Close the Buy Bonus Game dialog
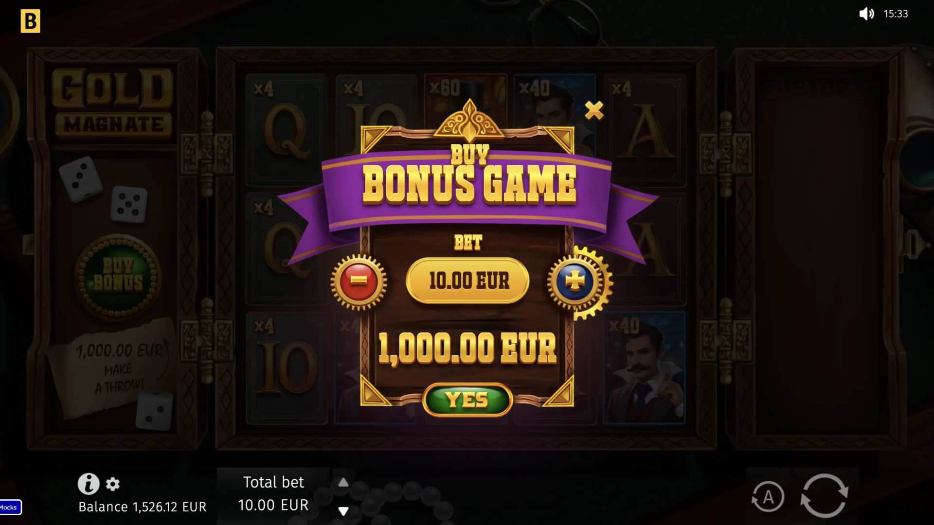This screenshot has width=934, height=525. (594, 110)
